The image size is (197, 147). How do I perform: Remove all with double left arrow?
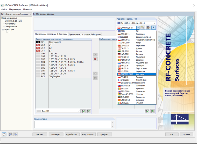(95, 78)
